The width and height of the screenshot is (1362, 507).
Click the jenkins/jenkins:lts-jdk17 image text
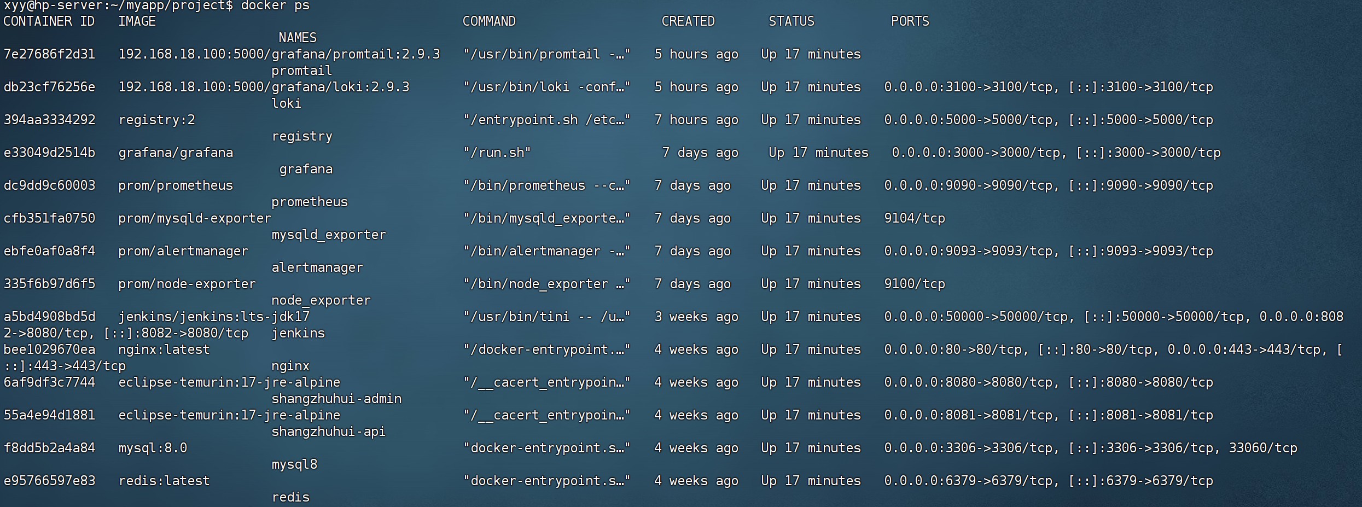coord(214,317)
